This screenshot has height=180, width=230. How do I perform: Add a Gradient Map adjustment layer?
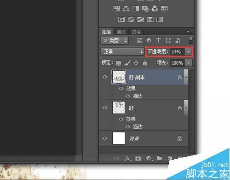point(160,19)
